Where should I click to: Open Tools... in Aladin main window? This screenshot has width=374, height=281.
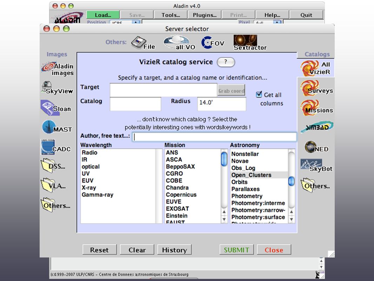pyautogui.click(x=171, y=15)
